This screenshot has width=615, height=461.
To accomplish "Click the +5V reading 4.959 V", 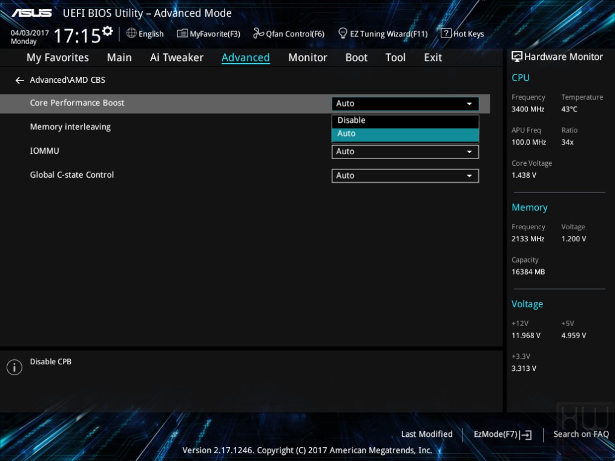I will click(573, 336).
